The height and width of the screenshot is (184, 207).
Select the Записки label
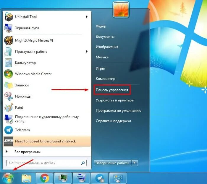[22, 85]
